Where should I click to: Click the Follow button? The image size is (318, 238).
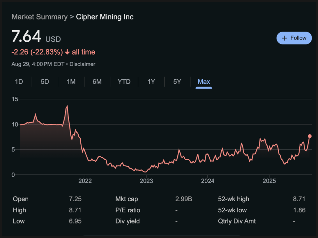(294, 38)
